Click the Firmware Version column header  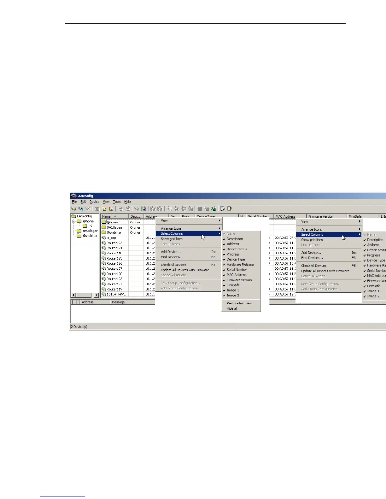click(x=326, y=216)
